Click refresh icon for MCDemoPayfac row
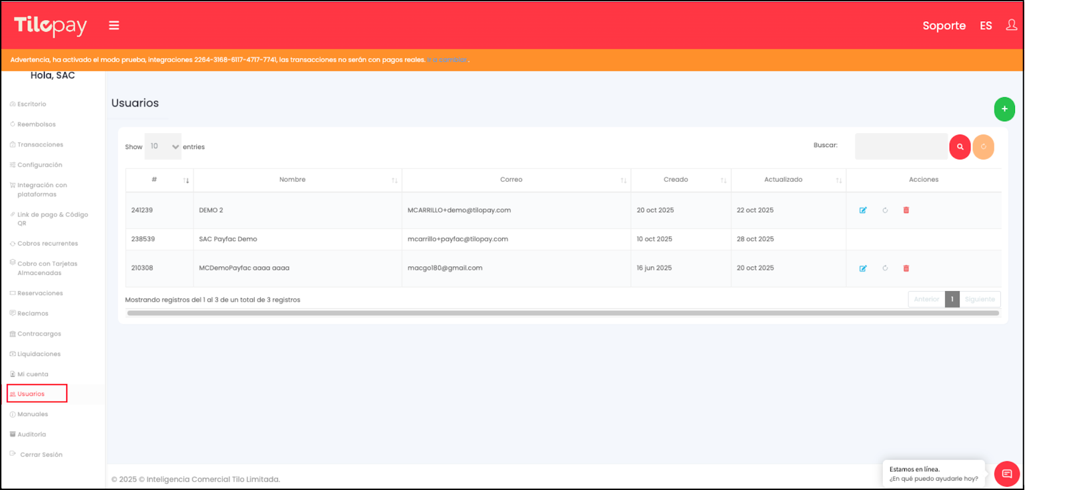The width and height of the screenshot is (1067, 490). coord(885,268)
